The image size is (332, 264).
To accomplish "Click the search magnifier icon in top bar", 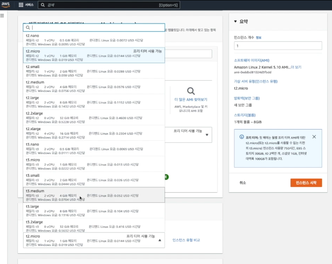I will (x=43, y=5).
